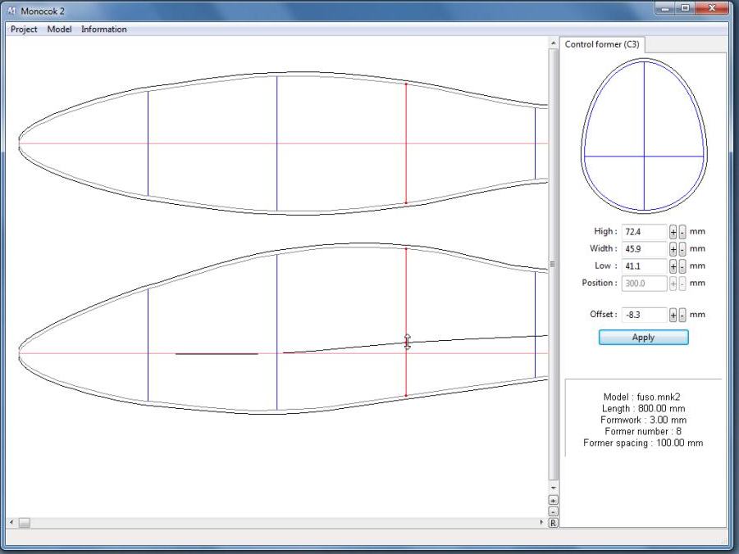This screenshot has width=739, height=554.
Task: Select the Control former (C3) tab
Action: coord(602,44)
